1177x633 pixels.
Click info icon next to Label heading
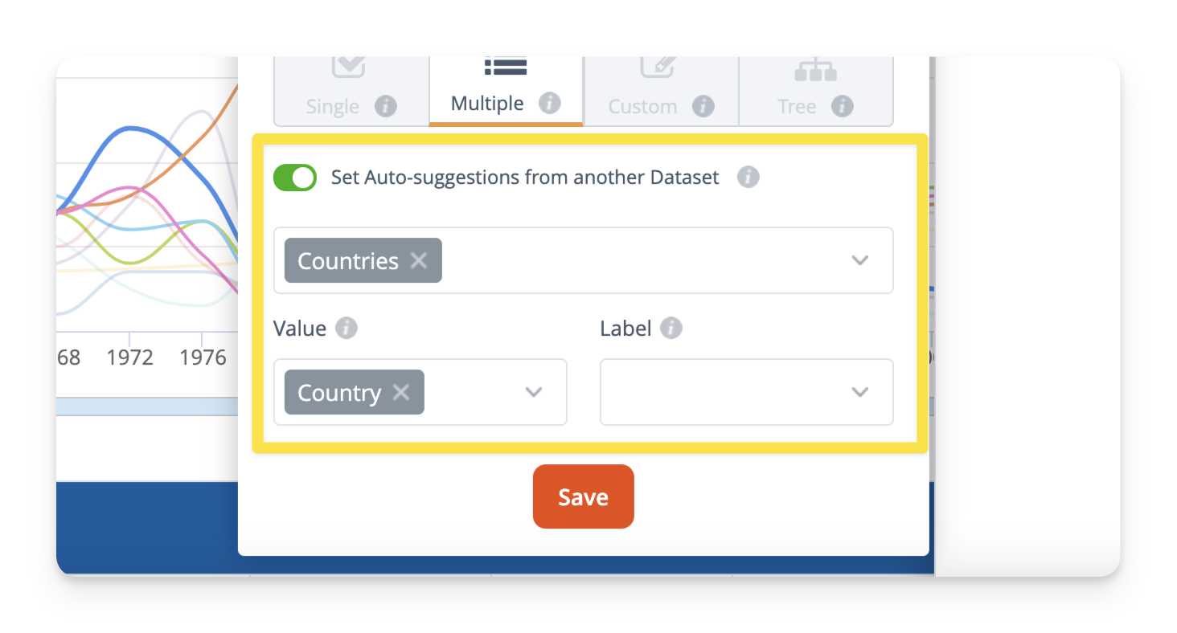coord(671,328)
